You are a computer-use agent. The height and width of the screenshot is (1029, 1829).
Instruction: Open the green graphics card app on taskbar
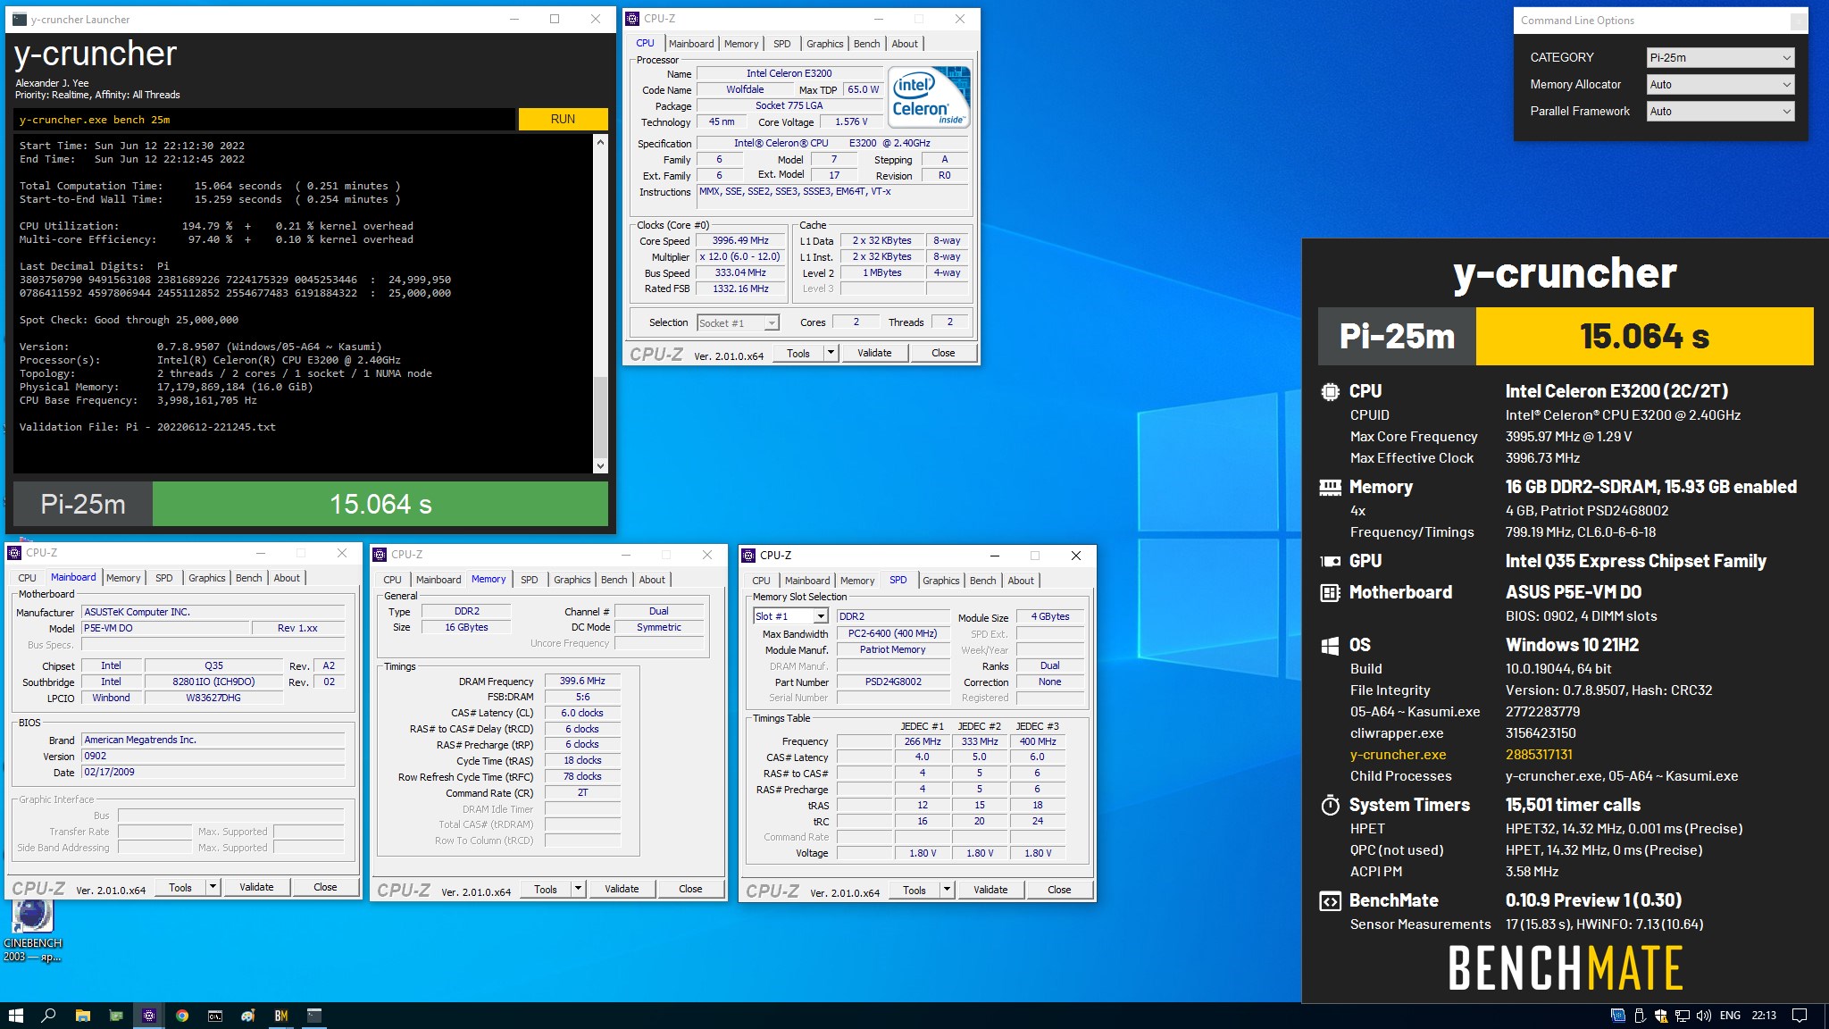coord(116,1016)
